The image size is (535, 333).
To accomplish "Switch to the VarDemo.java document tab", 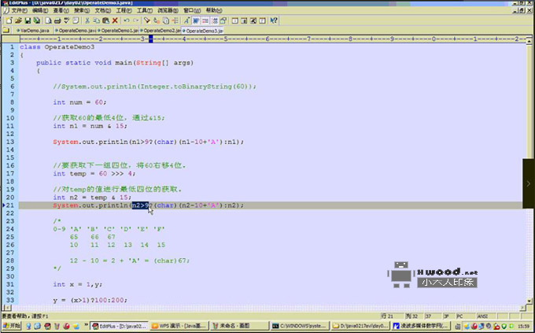I will point(33,31).
